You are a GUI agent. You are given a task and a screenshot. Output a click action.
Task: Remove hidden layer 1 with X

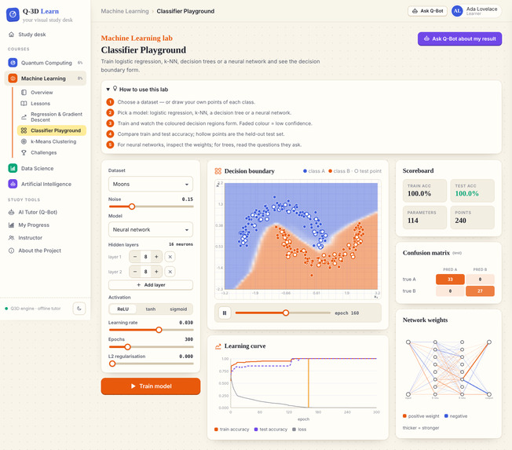point(170,257)
